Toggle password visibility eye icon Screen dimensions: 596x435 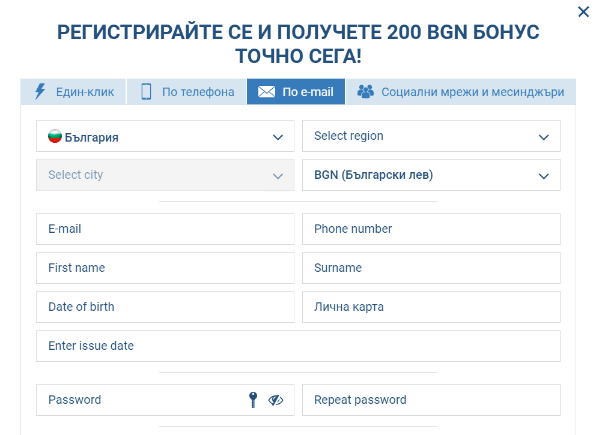tap(276, 400)
